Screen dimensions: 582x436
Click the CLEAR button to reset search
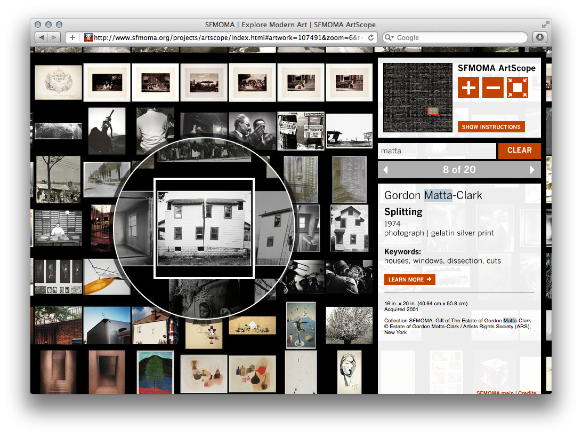(520, 150)
